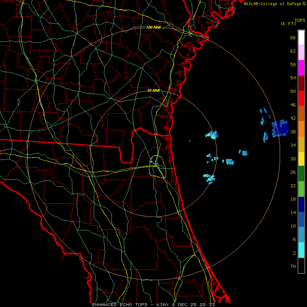The height and width of the screenshot is (307, 307).
Task: Click the legend value "46"
Action: click(x=293, y=105)
